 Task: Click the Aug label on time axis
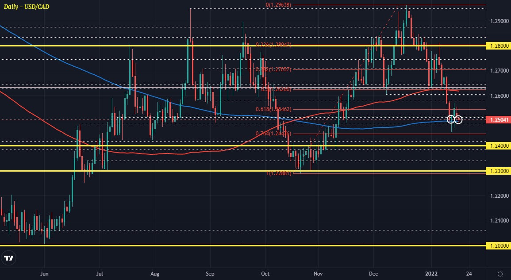click(155, 273)
